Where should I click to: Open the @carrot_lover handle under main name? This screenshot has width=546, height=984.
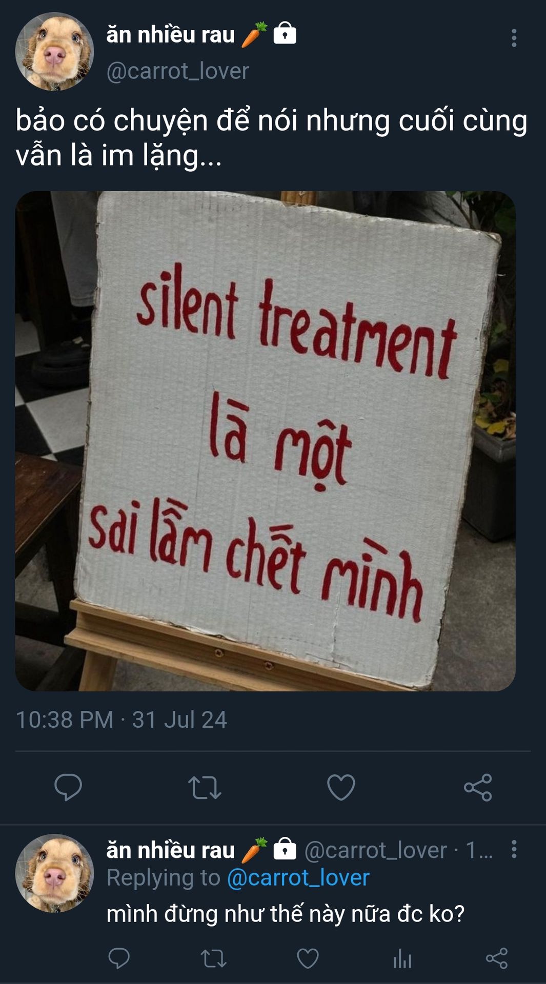177,71
